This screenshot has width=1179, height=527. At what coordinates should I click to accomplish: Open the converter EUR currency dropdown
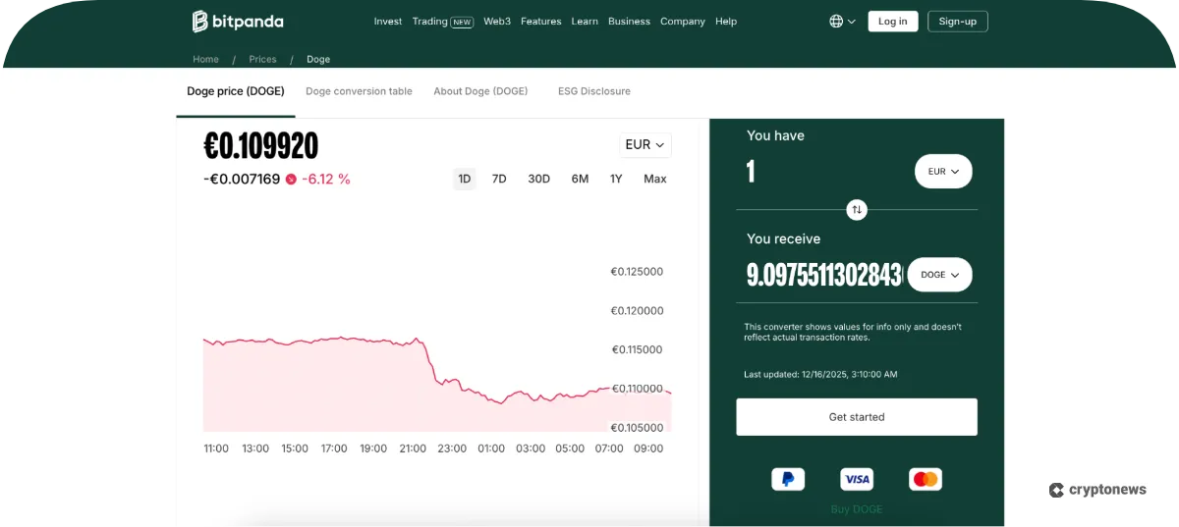click(x=943, y=172)
